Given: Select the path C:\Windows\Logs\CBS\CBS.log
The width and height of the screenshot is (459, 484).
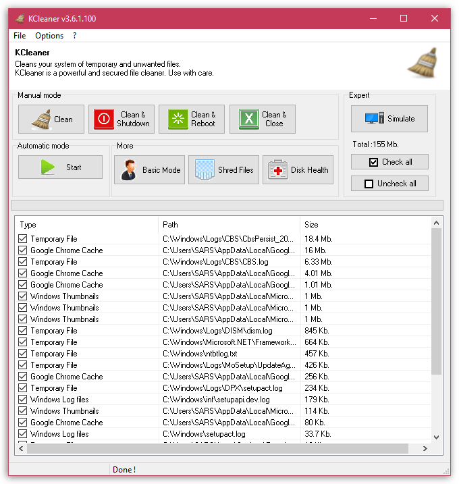Looking at the screenshot, I should pyautogui.click(x=215, y=262).
